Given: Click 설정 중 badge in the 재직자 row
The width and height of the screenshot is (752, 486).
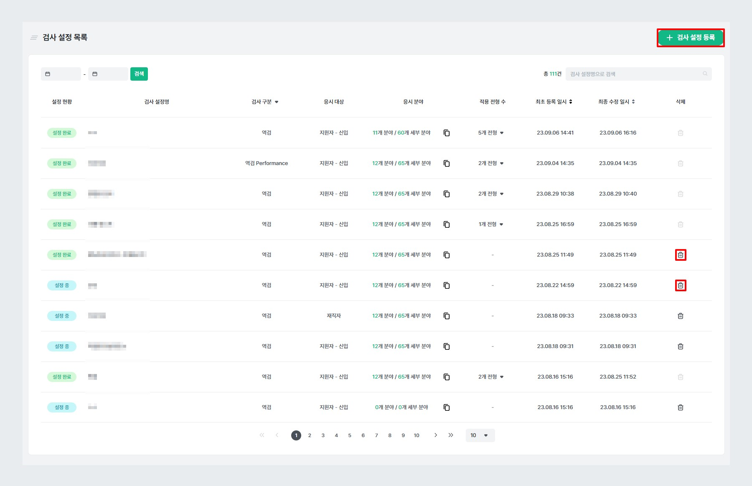Looking at the screenshot, I should [62, 316].
